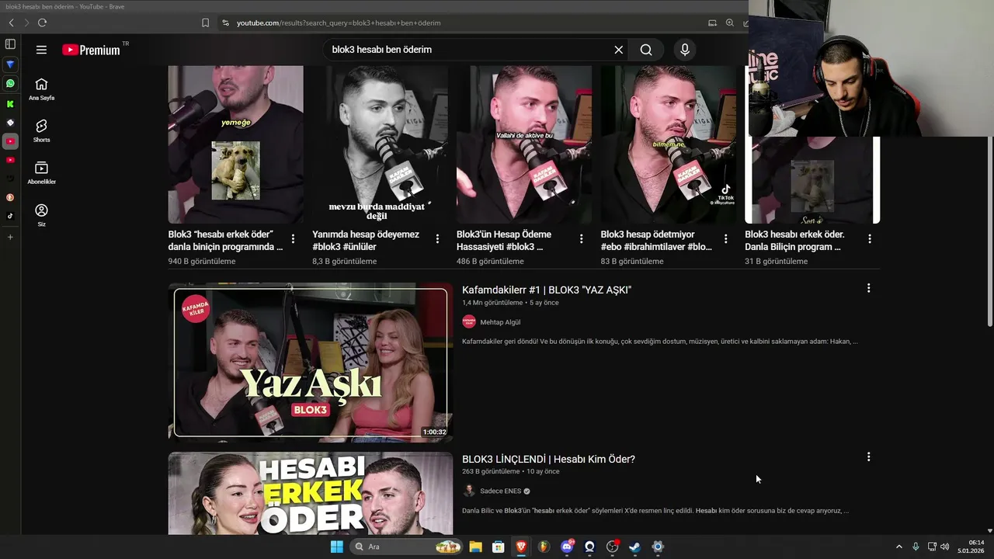Open more options for BLOK3 LİNÇLENDİ video
Image resolution: width=994 pixels, height=559 pixels.
pyautogui.click(x=868, y=457)
